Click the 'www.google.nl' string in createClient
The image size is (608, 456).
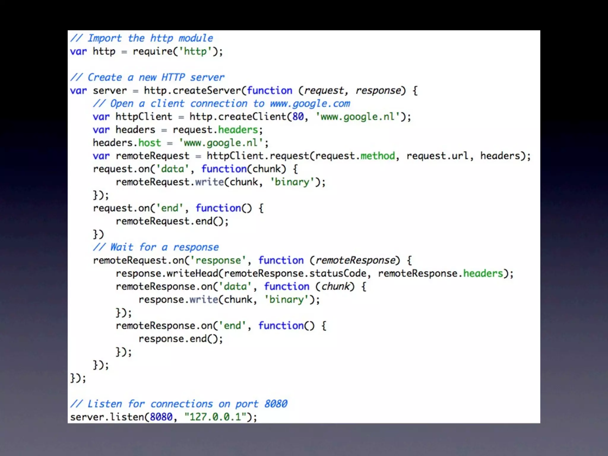357,117
